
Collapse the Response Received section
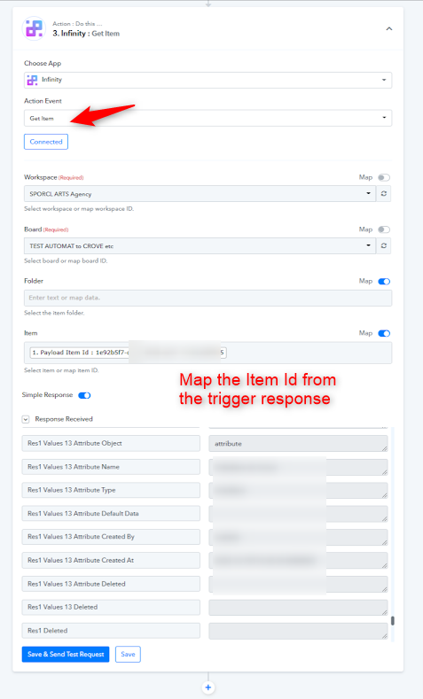(x=26, y=419)
